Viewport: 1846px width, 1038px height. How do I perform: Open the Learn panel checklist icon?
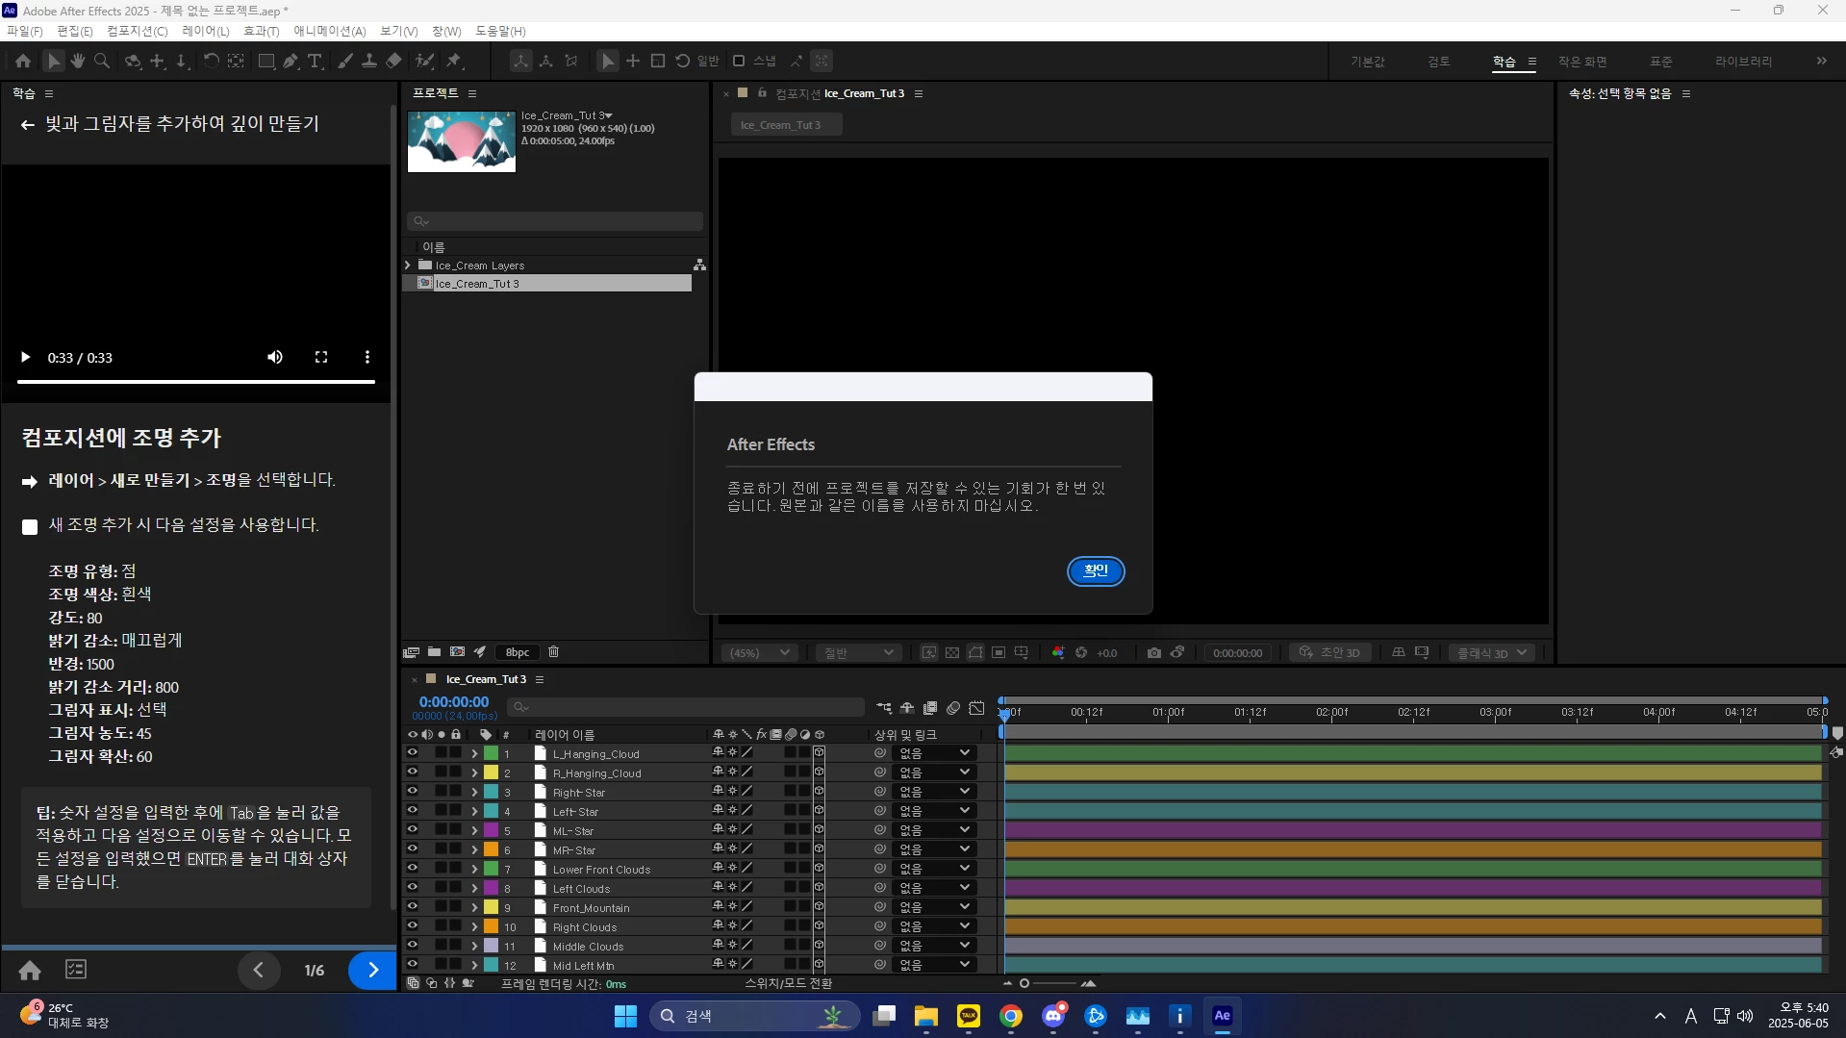[x=76, y=971]
